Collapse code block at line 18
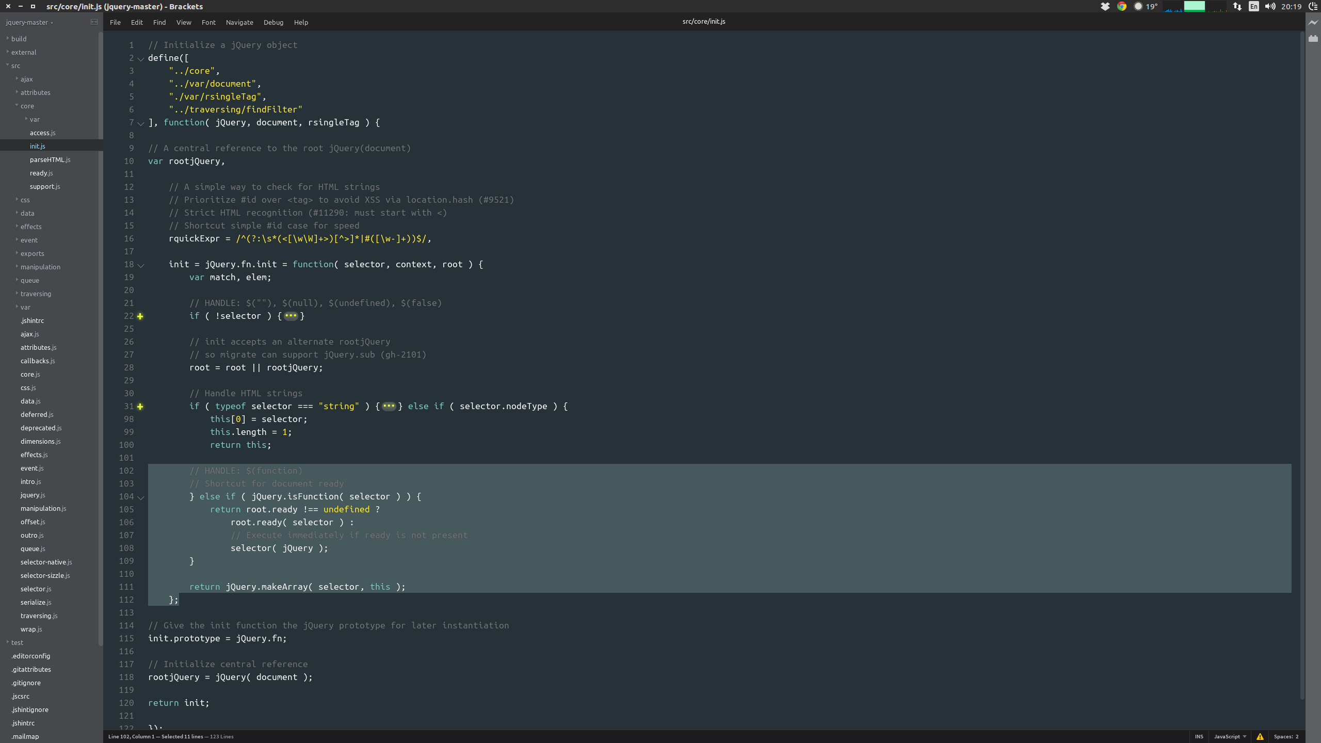This screenshot has height=743, width=1321. (x=141, y=265)
